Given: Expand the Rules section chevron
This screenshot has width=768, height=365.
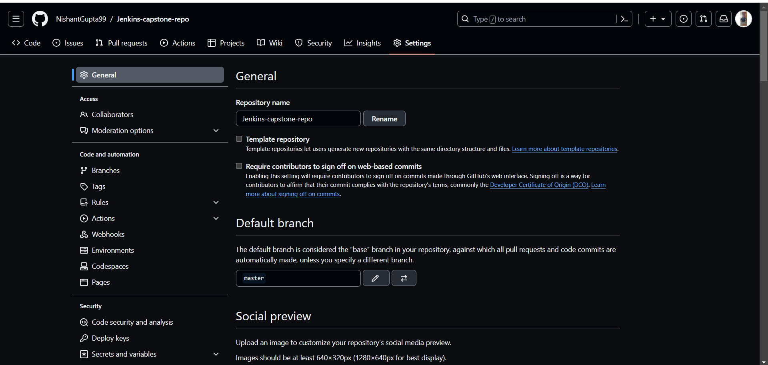Looking at the screenshot, I should (x=216, y=202).
